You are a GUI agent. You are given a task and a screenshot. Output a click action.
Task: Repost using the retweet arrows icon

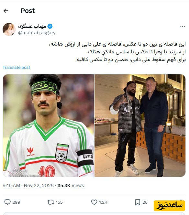tap(51, 202)
